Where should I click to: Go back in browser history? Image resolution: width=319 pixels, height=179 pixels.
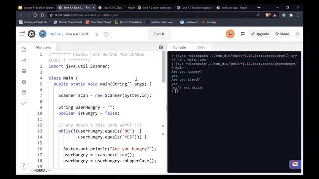(x=21, y=15)
